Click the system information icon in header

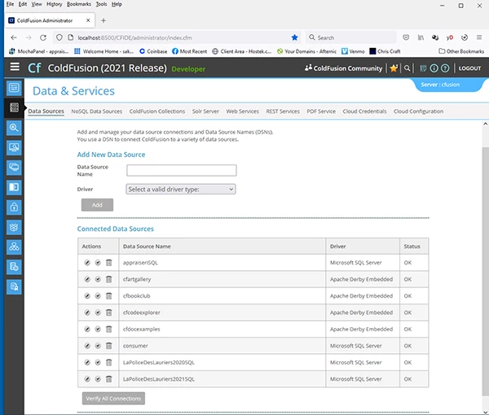click(434, 68)
